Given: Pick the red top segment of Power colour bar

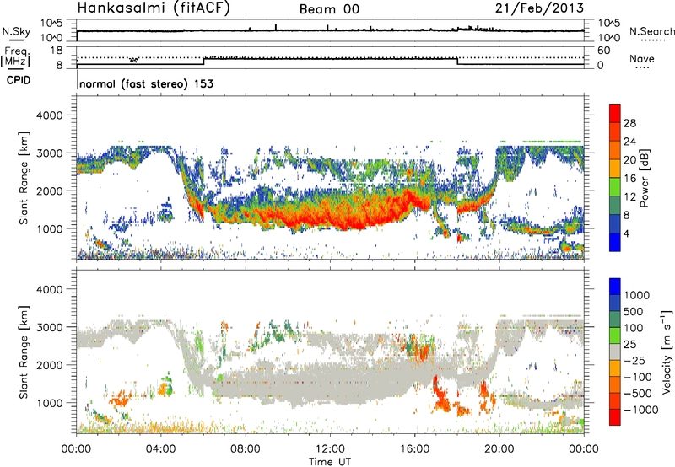Looking at the screenshot, I should [x=615, y=114].
